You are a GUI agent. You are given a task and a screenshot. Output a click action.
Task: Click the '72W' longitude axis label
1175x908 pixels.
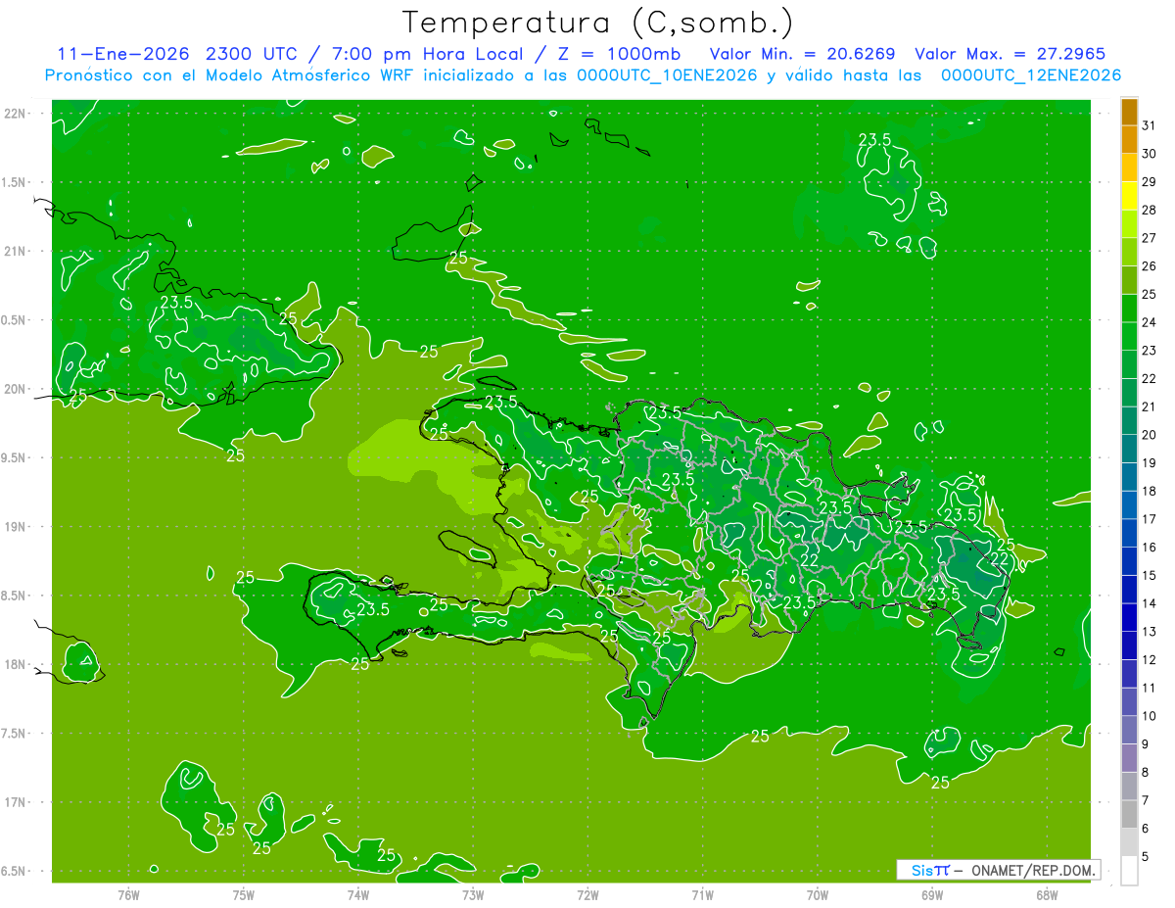(587, 895)
